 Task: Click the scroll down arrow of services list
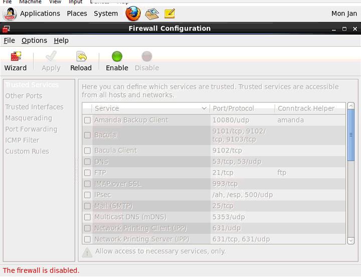(351, 241)
